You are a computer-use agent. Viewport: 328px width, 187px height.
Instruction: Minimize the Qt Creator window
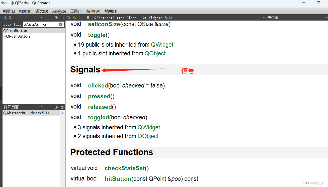[x=304, y=3]
